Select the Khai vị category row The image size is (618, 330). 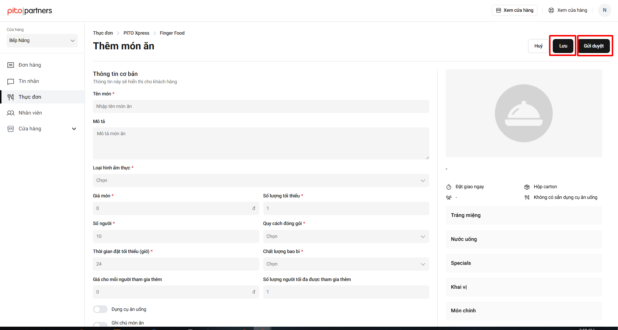(x=524, y=287)
